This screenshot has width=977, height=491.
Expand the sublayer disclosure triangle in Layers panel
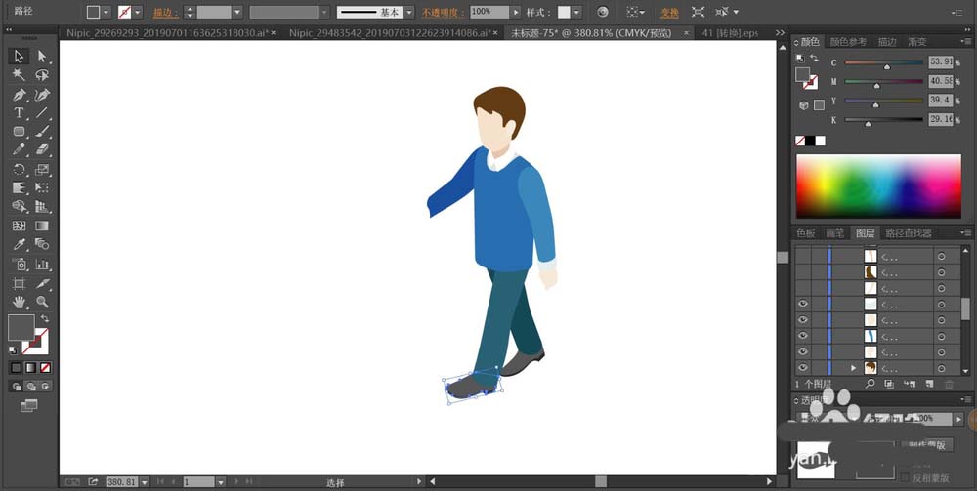(854, 367)
